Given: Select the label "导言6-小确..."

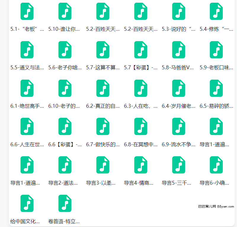Looking at the screenshot, I should coord(214,183).
